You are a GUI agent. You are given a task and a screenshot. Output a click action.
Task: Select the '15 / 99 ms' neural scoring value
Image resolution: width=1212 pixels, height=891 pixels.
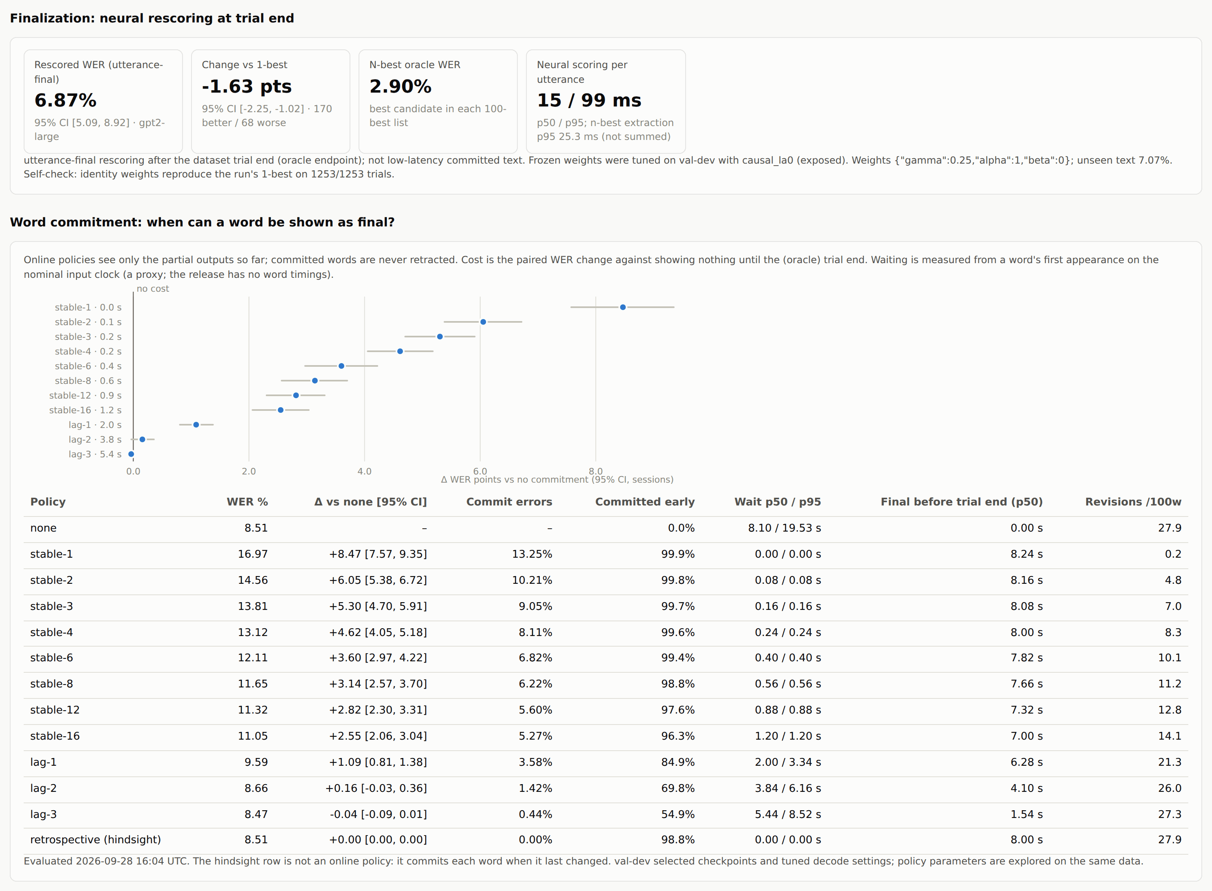[x=589, y=100]
